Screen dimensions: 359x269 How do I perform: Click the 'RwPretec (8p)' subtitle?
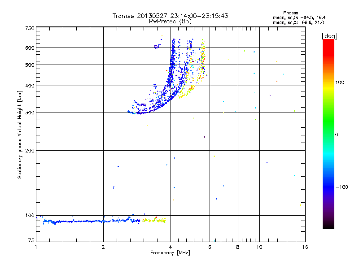coord(170,22)
